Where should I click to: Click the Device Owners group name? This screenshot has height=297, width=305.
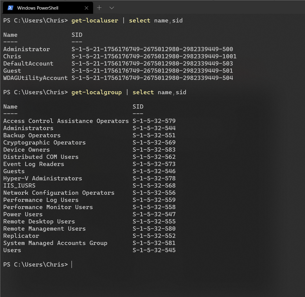point(26,150)
